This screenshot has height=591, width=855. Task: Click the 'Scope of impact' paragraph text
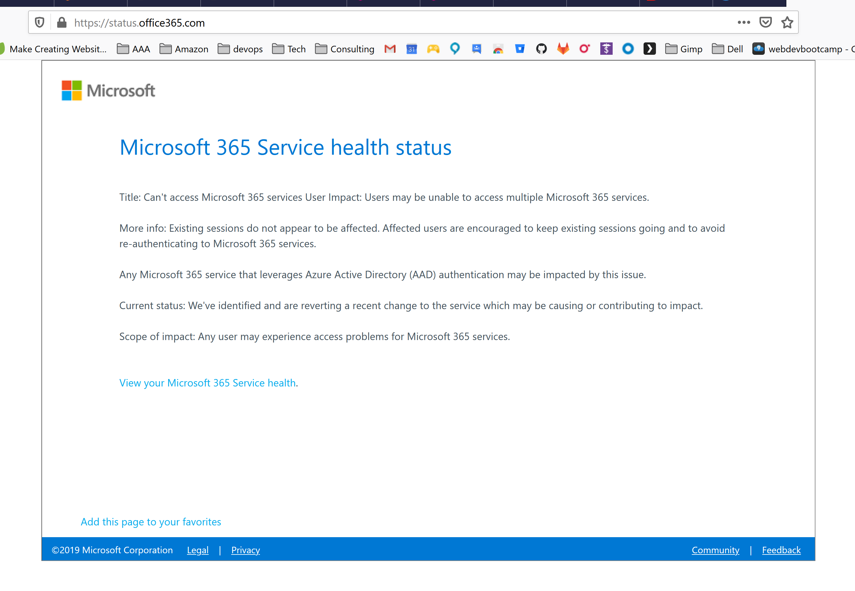(314, 336)
